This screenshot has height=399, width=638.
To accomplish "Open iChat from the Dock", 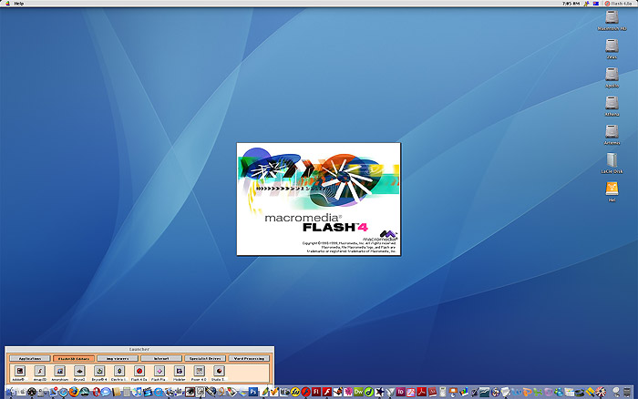I will click(x=106, y=392).
